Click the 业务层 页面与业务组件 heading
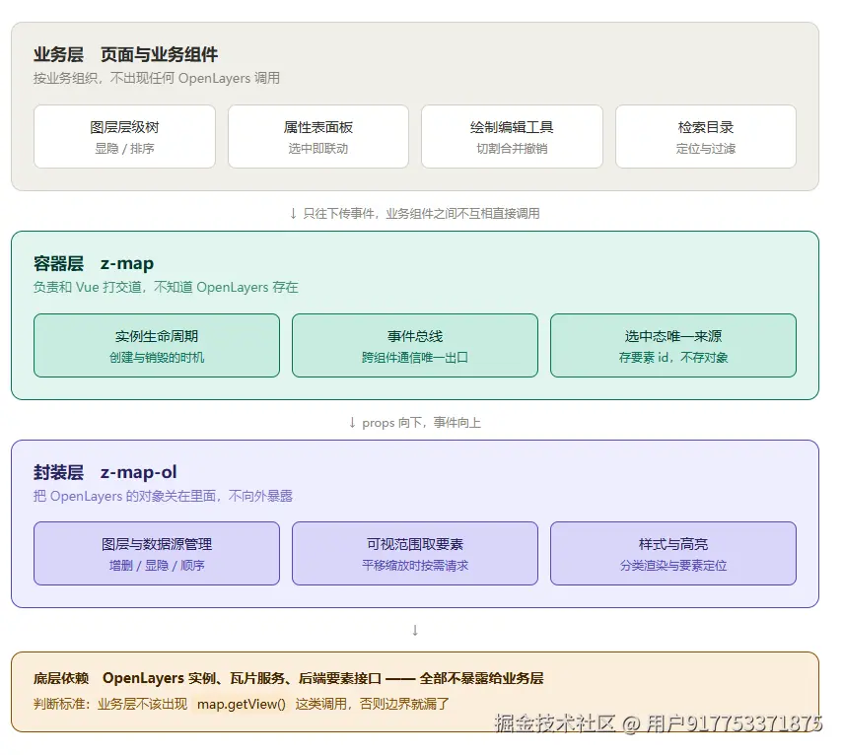The width and height of the screenshot is (843, 755). click(x=125, y=54)
